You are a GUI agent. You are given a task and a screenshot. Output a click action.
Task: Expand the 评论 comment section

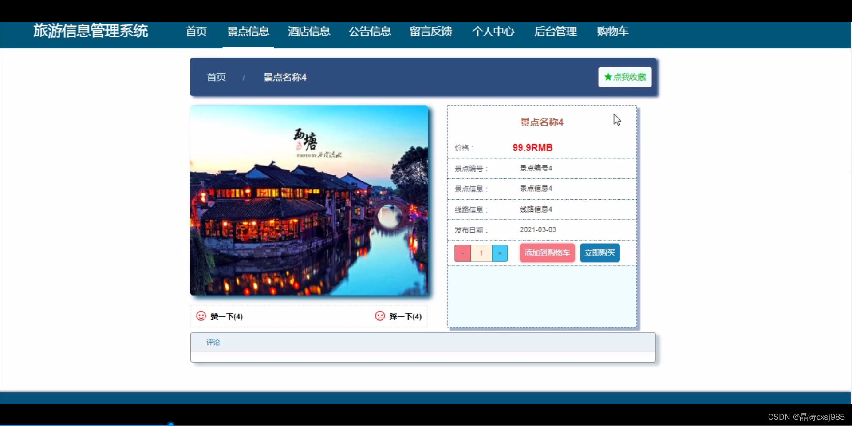[x=213, y=342]
